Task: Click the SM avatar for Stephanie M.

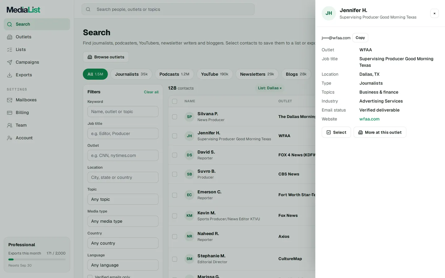Action: (x=189, y=259)
